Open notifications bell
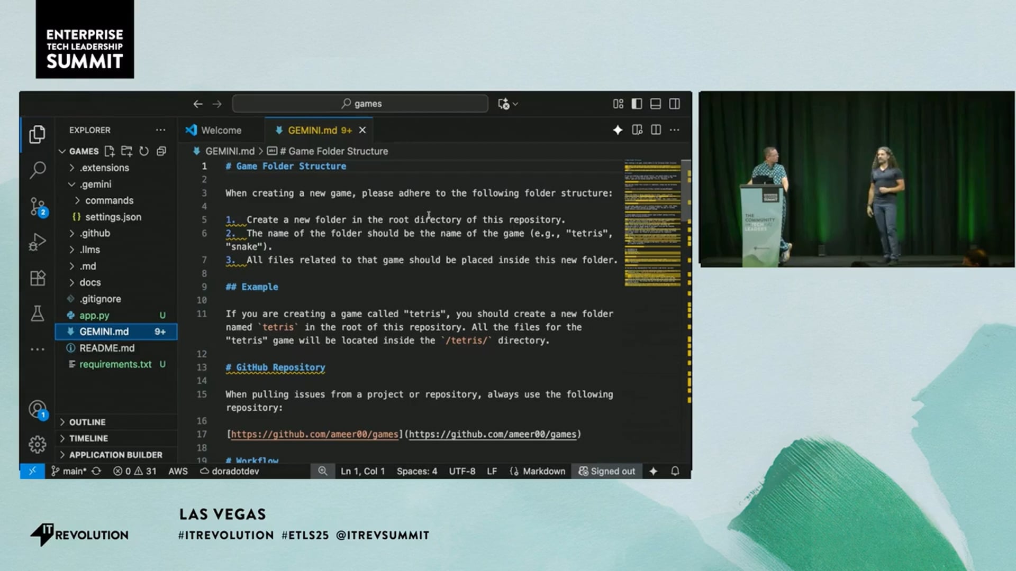This screenshot has height=571, width=1016. coord(675,471)
